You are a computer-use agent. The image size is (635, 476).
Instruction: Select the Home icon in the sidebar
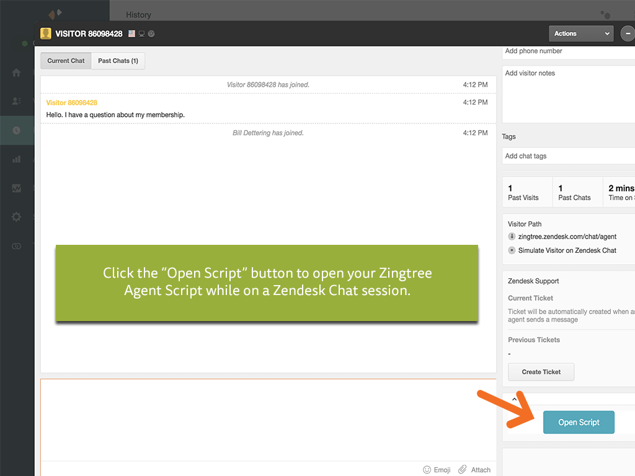[17, 73]
